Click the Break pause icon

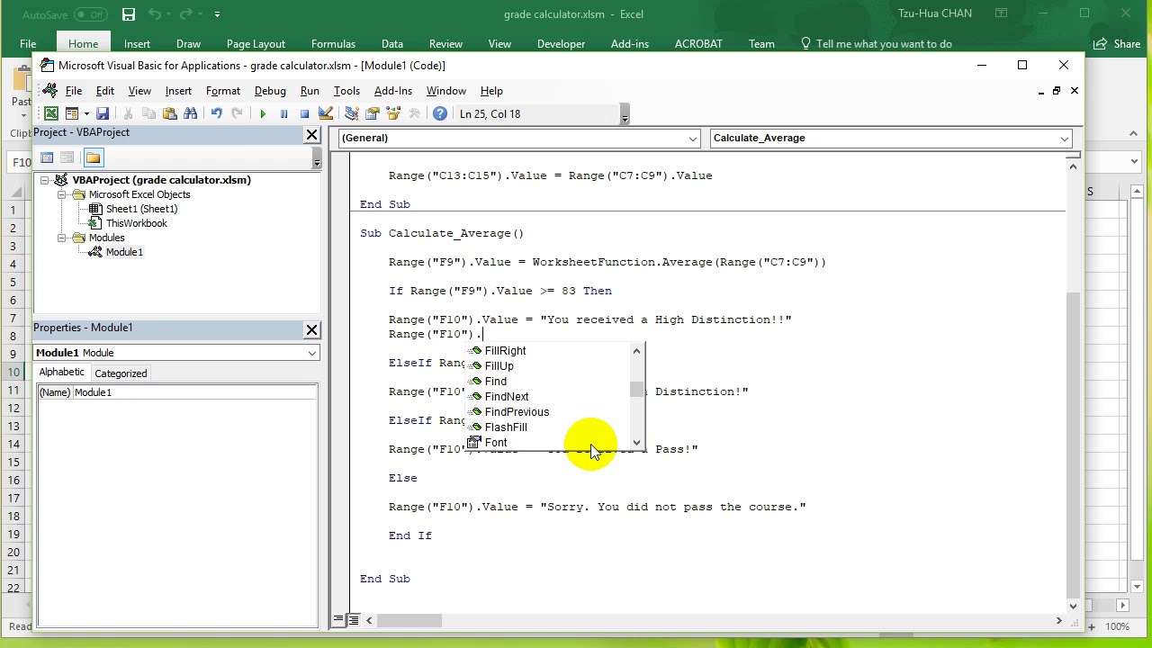tap(283, 113)
